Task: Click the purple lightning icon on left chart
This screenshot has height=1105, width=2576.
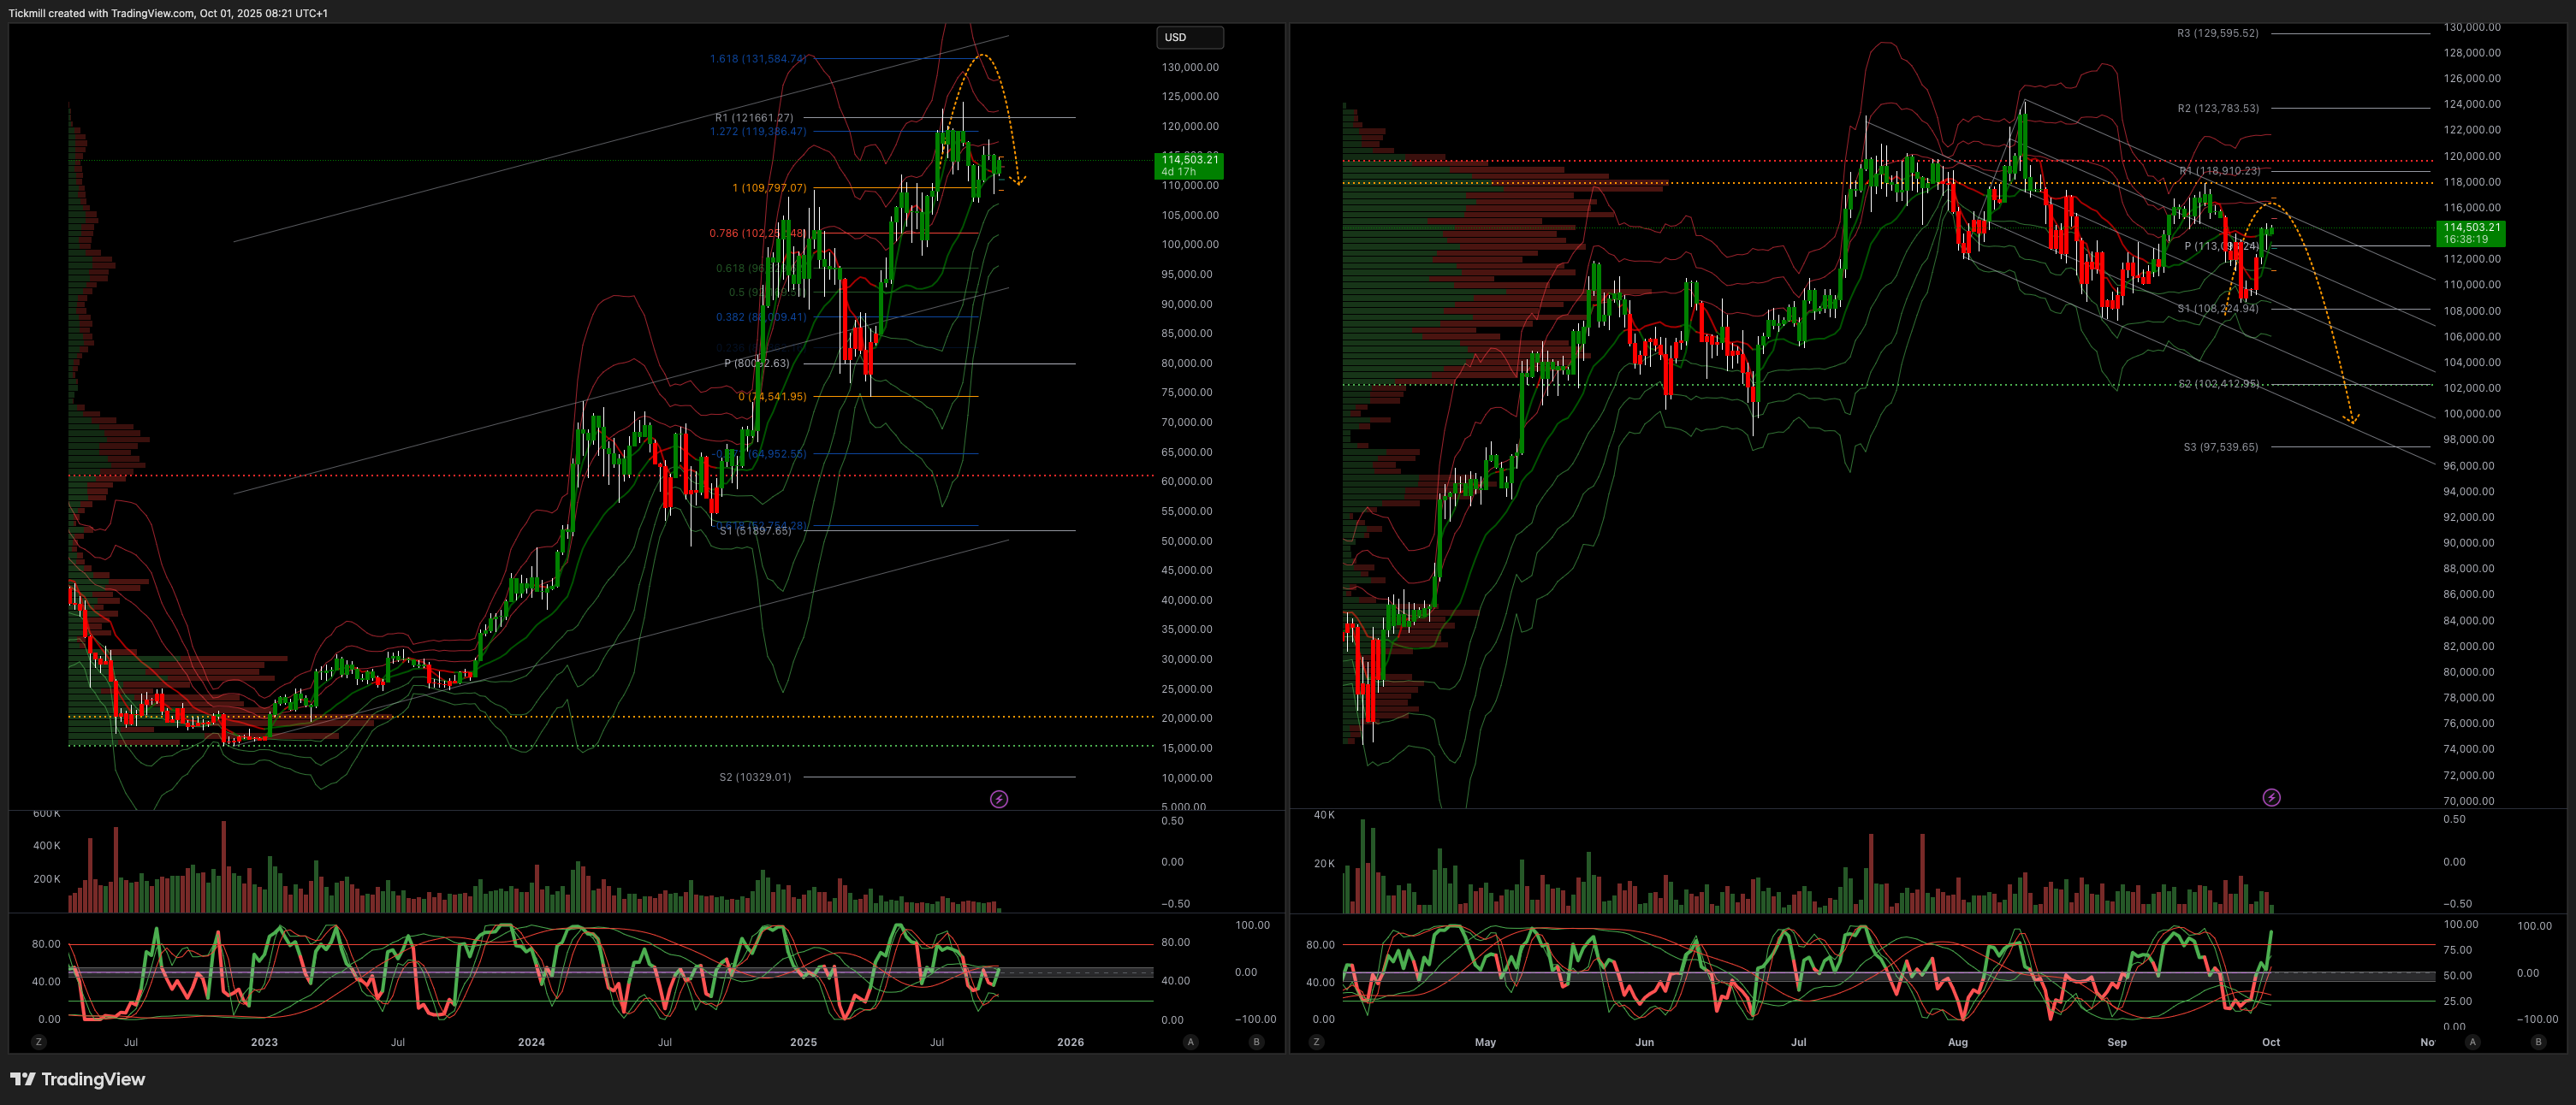Action: pos(998,798)
